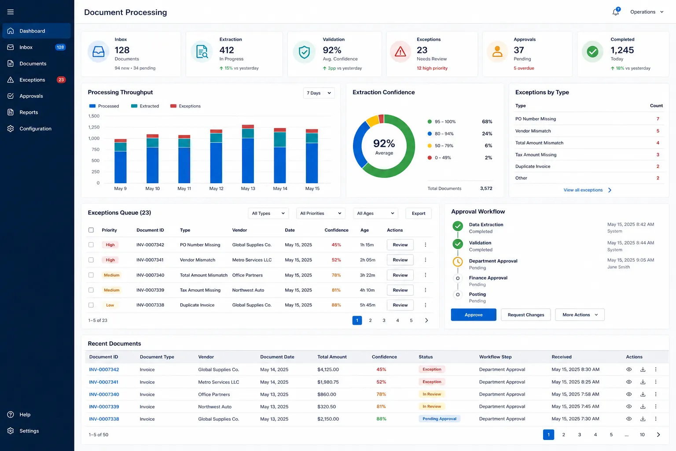Click the teal Extracted legend swatch
The width and height of the screenshot is (676, 451).
[x=134, y=106]
